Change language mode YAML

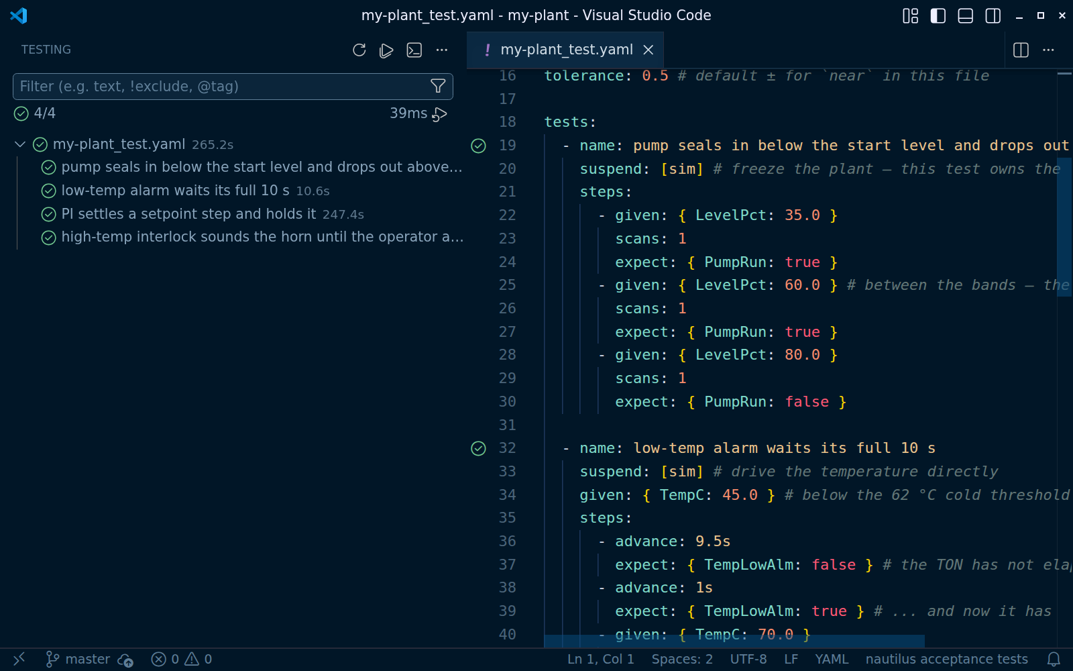click(x=832, y=659)
